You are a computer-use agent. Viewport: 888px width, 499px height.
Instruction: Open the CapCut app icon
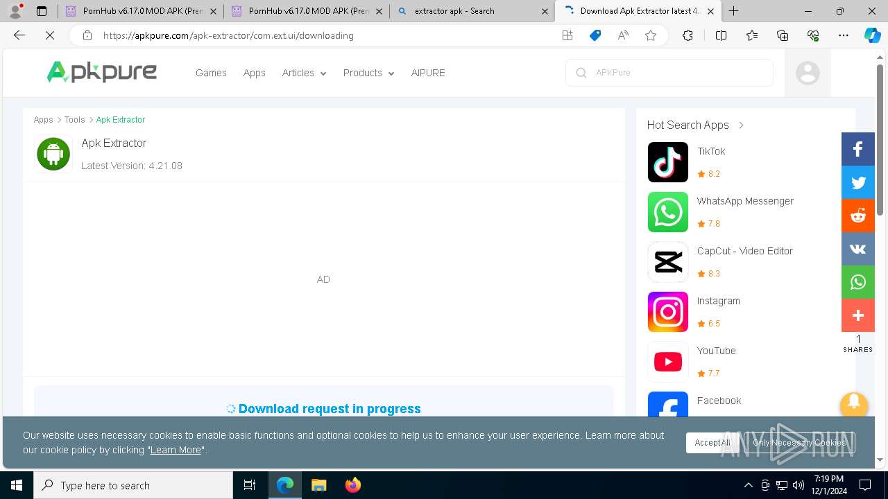tap(668, 262)
